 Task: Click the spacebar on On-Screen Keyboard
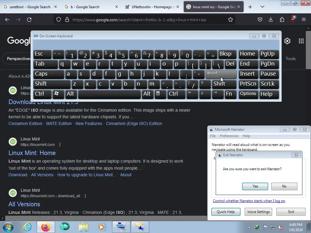pyautogui.click(x=109, y=94)
